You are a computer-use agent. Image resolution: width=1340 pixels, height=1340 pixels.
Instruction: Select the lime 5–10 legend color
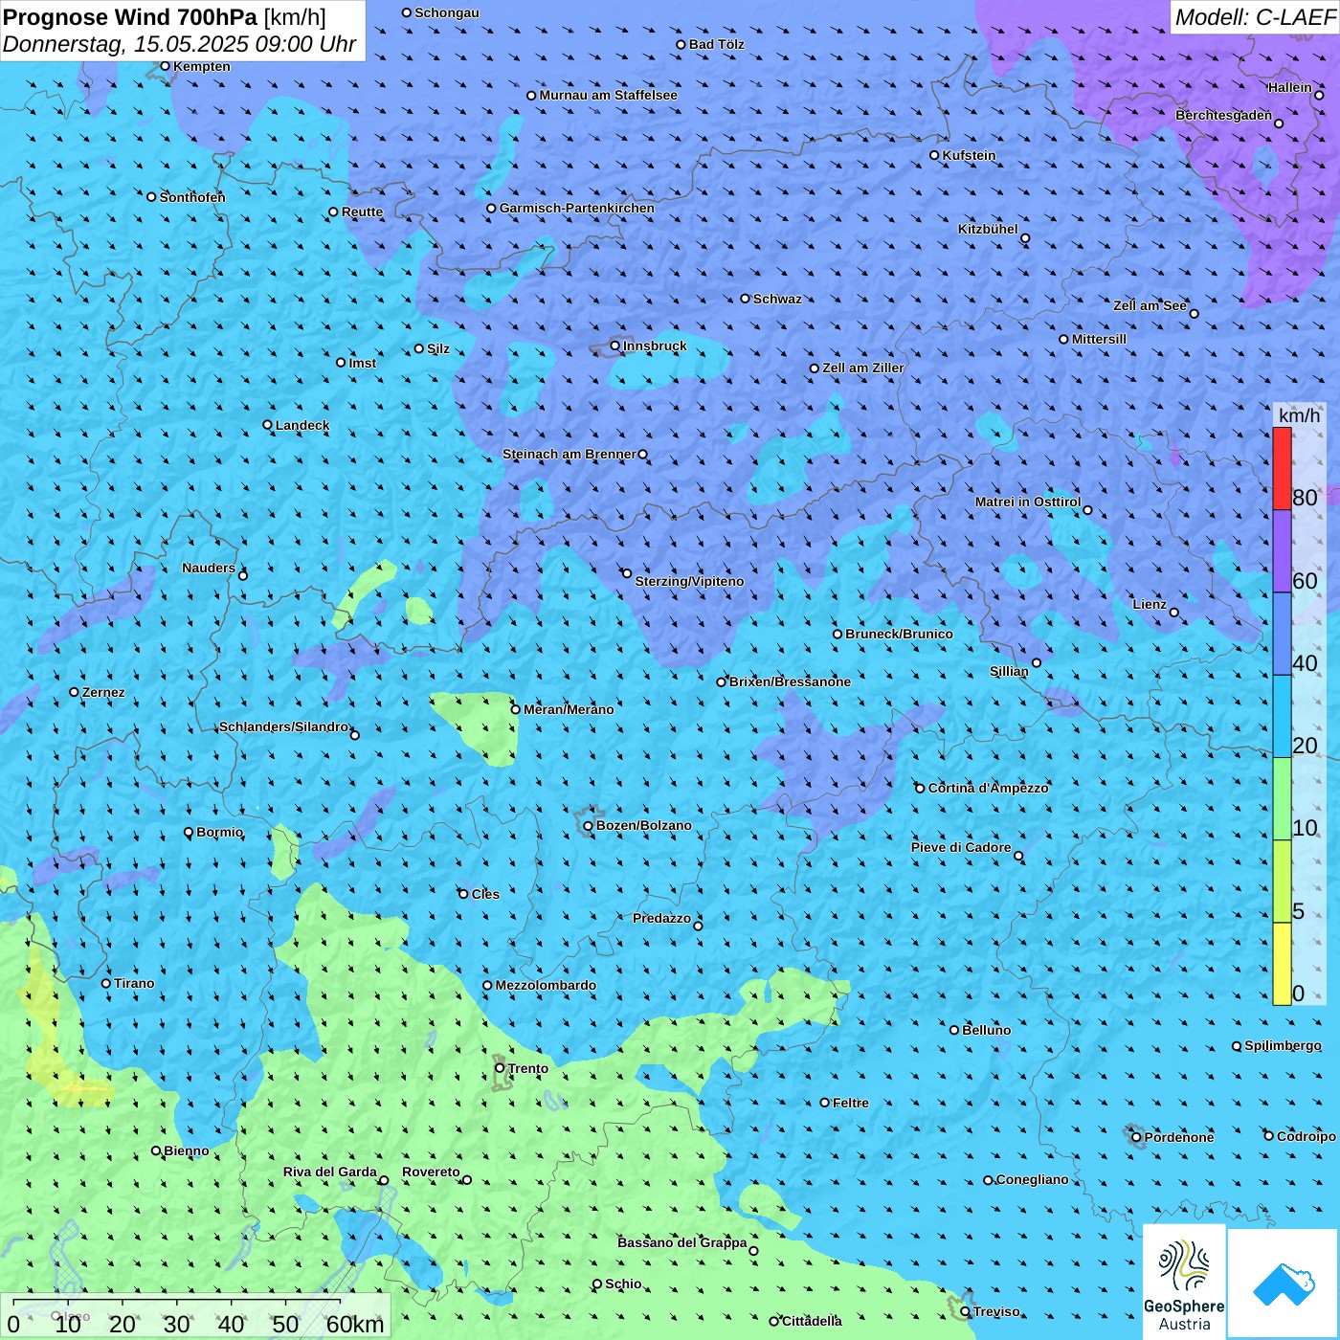(1282, 882)
